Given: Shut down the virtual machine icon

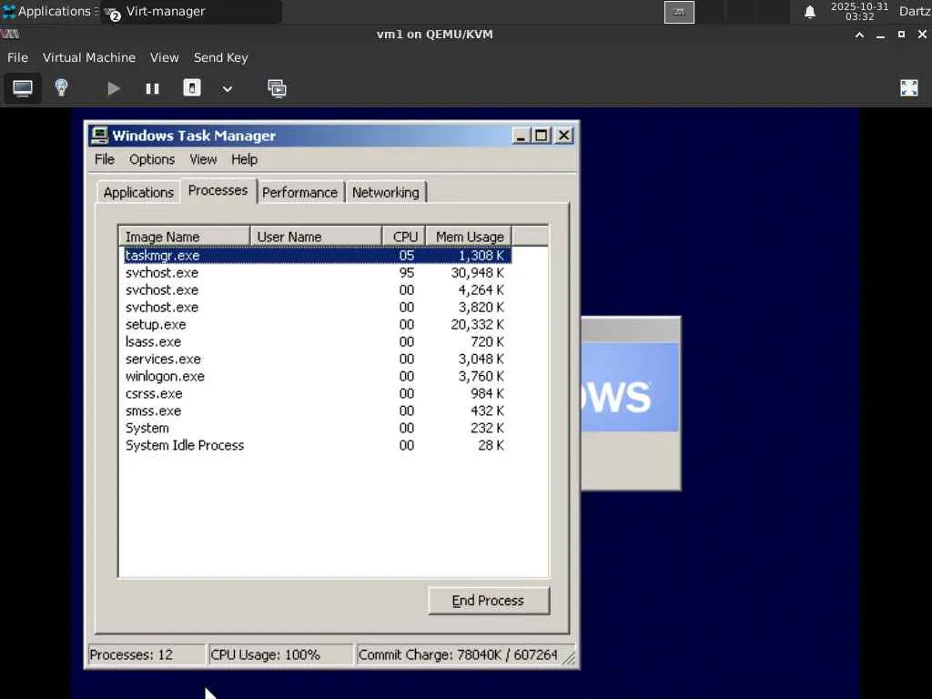Looking at the screenshot, I should coord(191,88).
